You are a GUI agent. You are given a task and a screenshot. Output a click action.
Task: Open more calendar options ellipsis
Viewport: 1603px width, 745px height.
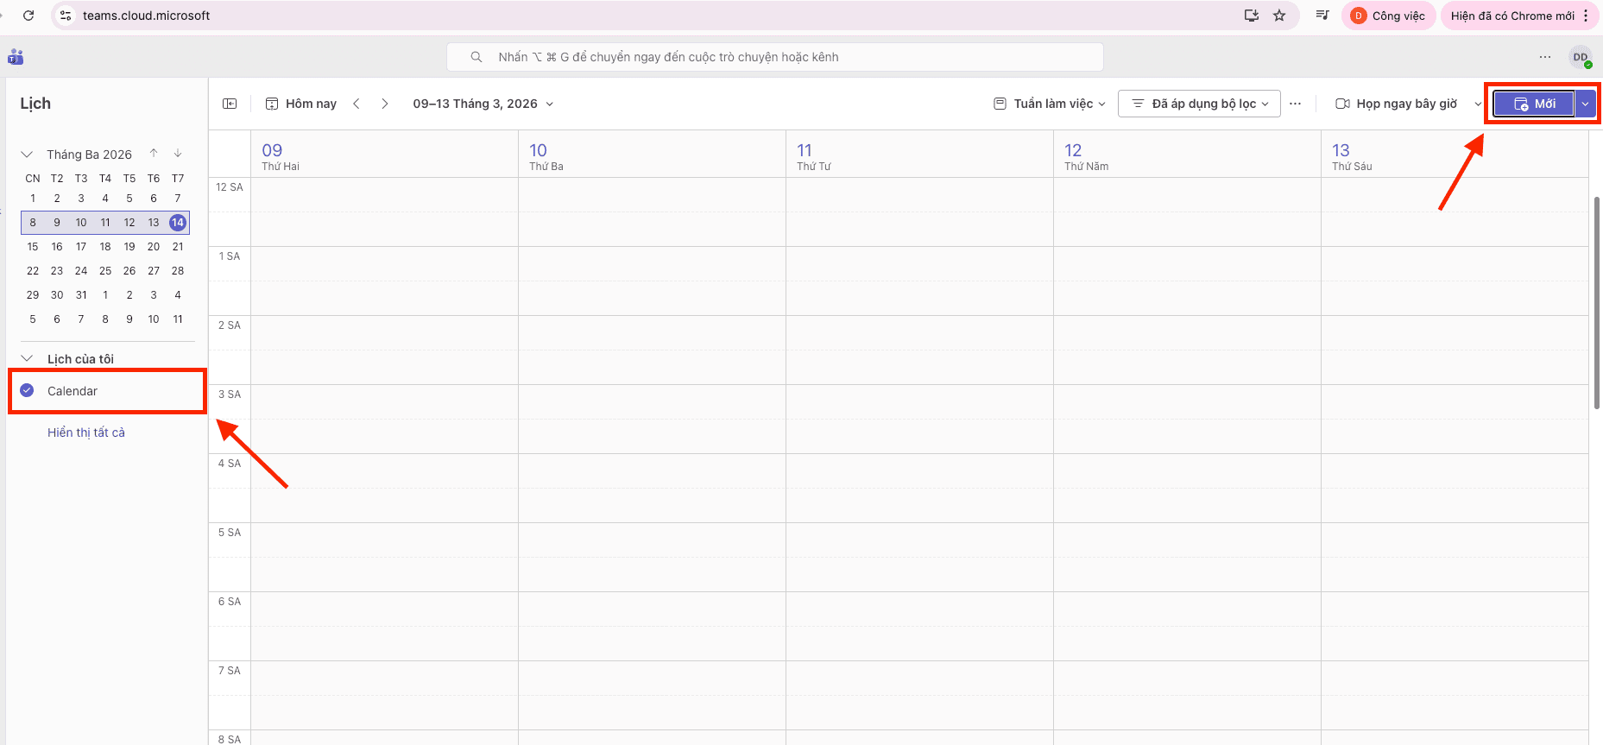(1295, 104)
